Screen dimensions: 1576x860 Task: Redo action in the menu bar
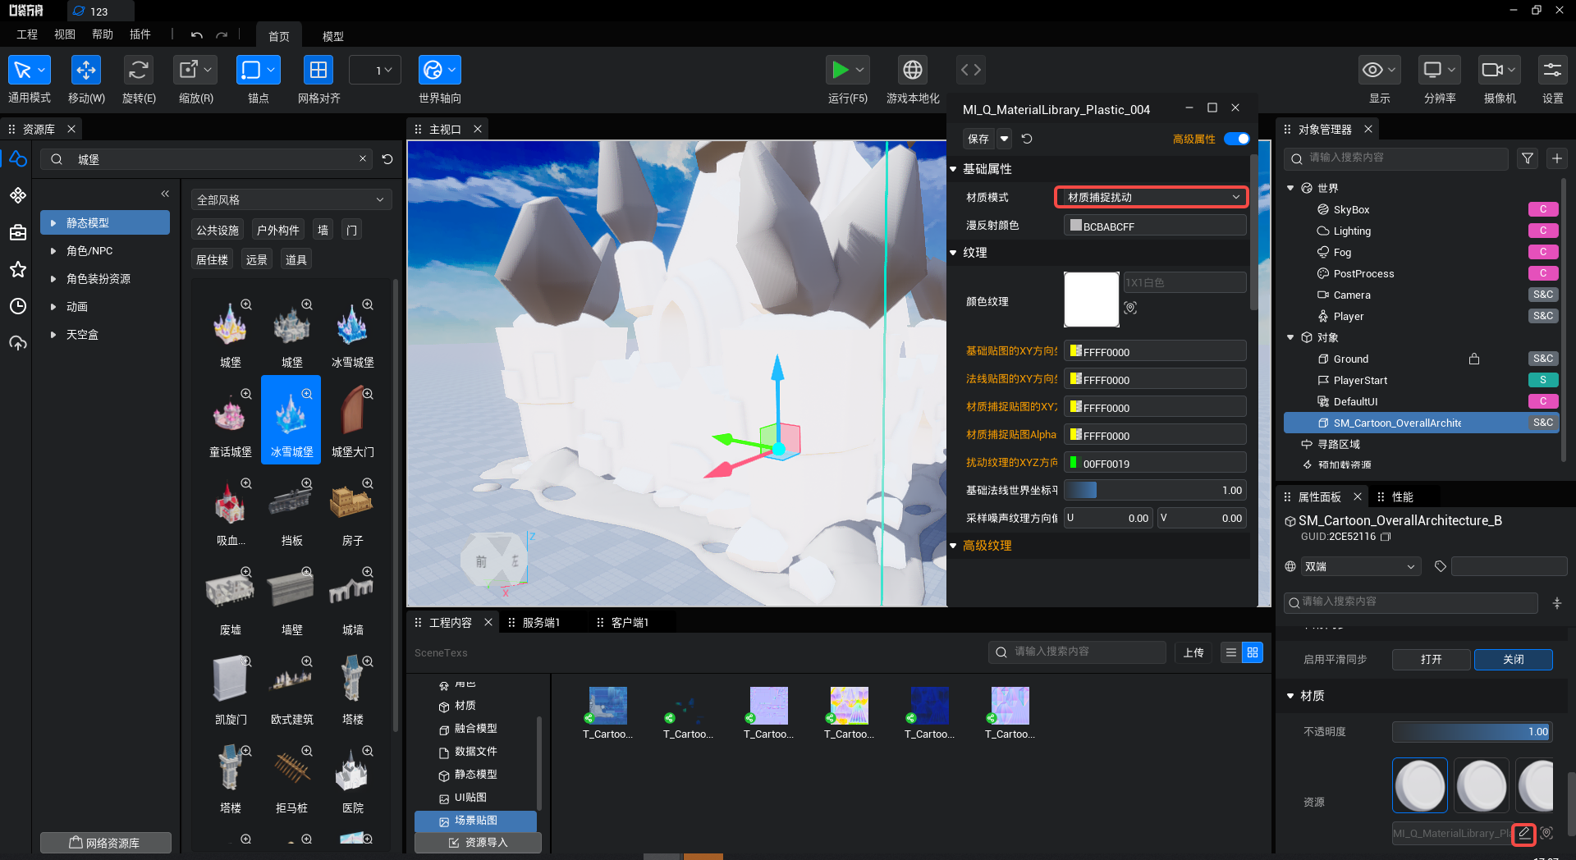[x=222, y=35]
